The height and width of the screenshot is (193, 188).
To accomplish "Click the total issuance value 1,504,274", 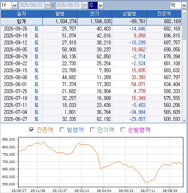I will (x=66, y=21).
